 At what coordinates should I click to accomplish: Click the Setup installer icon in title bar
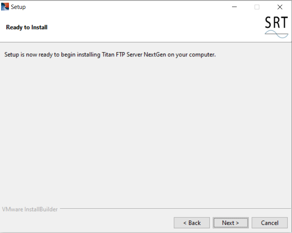point(5,7)
